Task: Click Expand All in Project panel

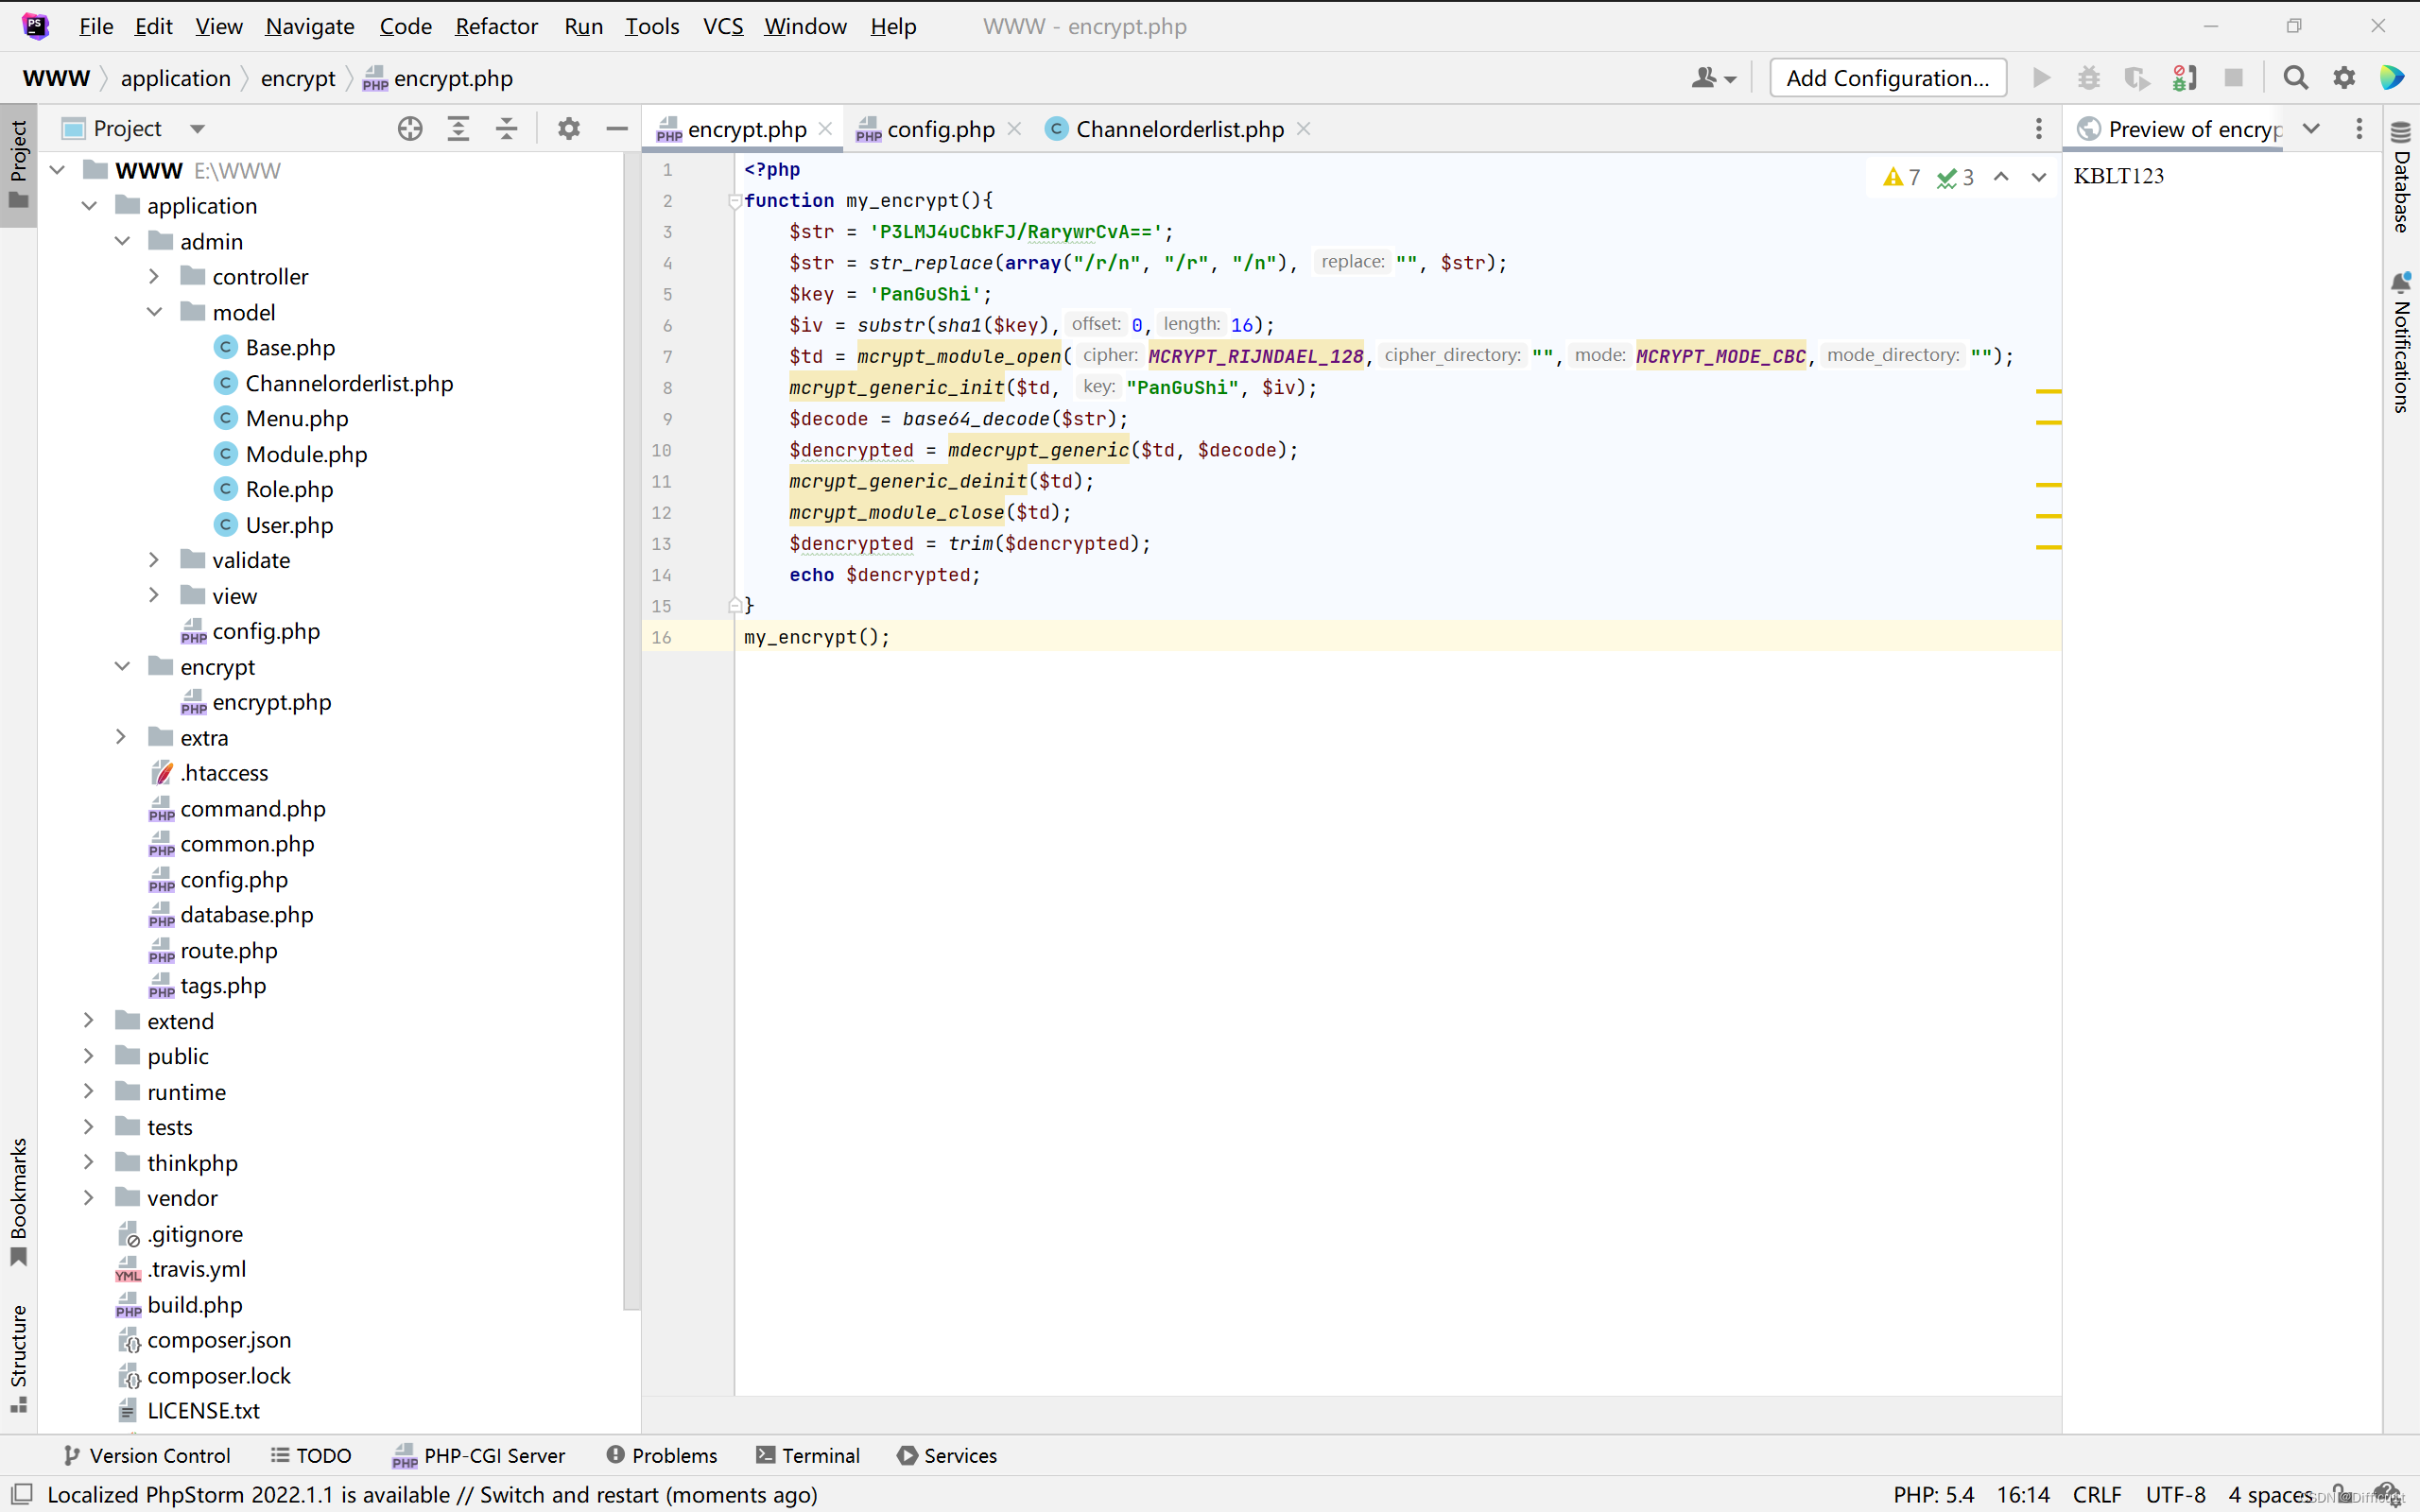Action: click(458, 129)
